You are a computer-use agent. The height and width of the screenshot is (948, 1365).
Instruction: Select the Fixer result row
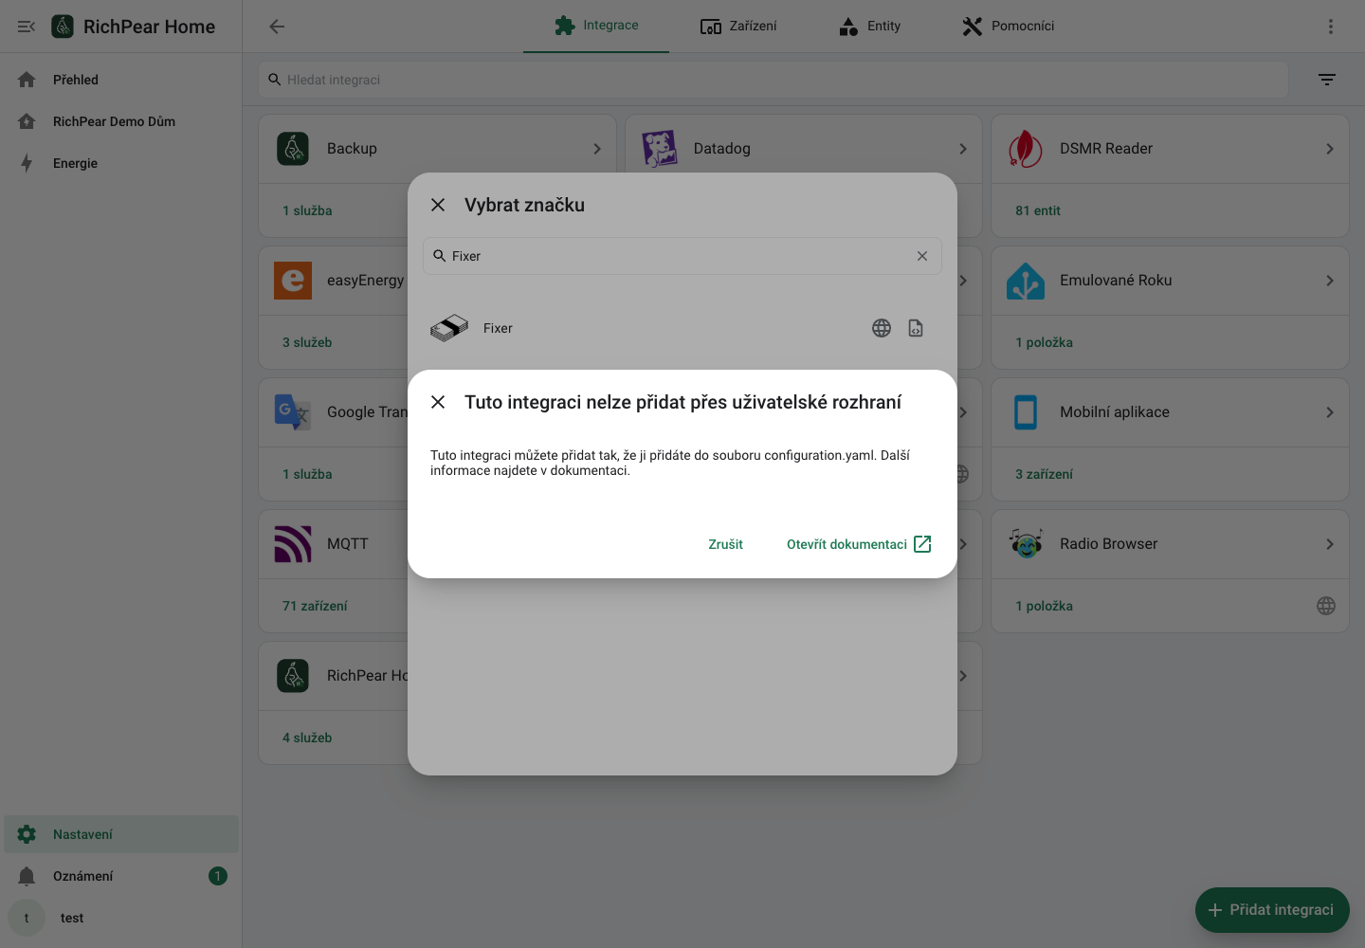point(682,328)
